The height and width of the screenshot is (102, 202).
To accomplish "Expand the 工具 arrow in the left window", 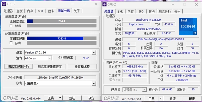I will coord(60,98).
